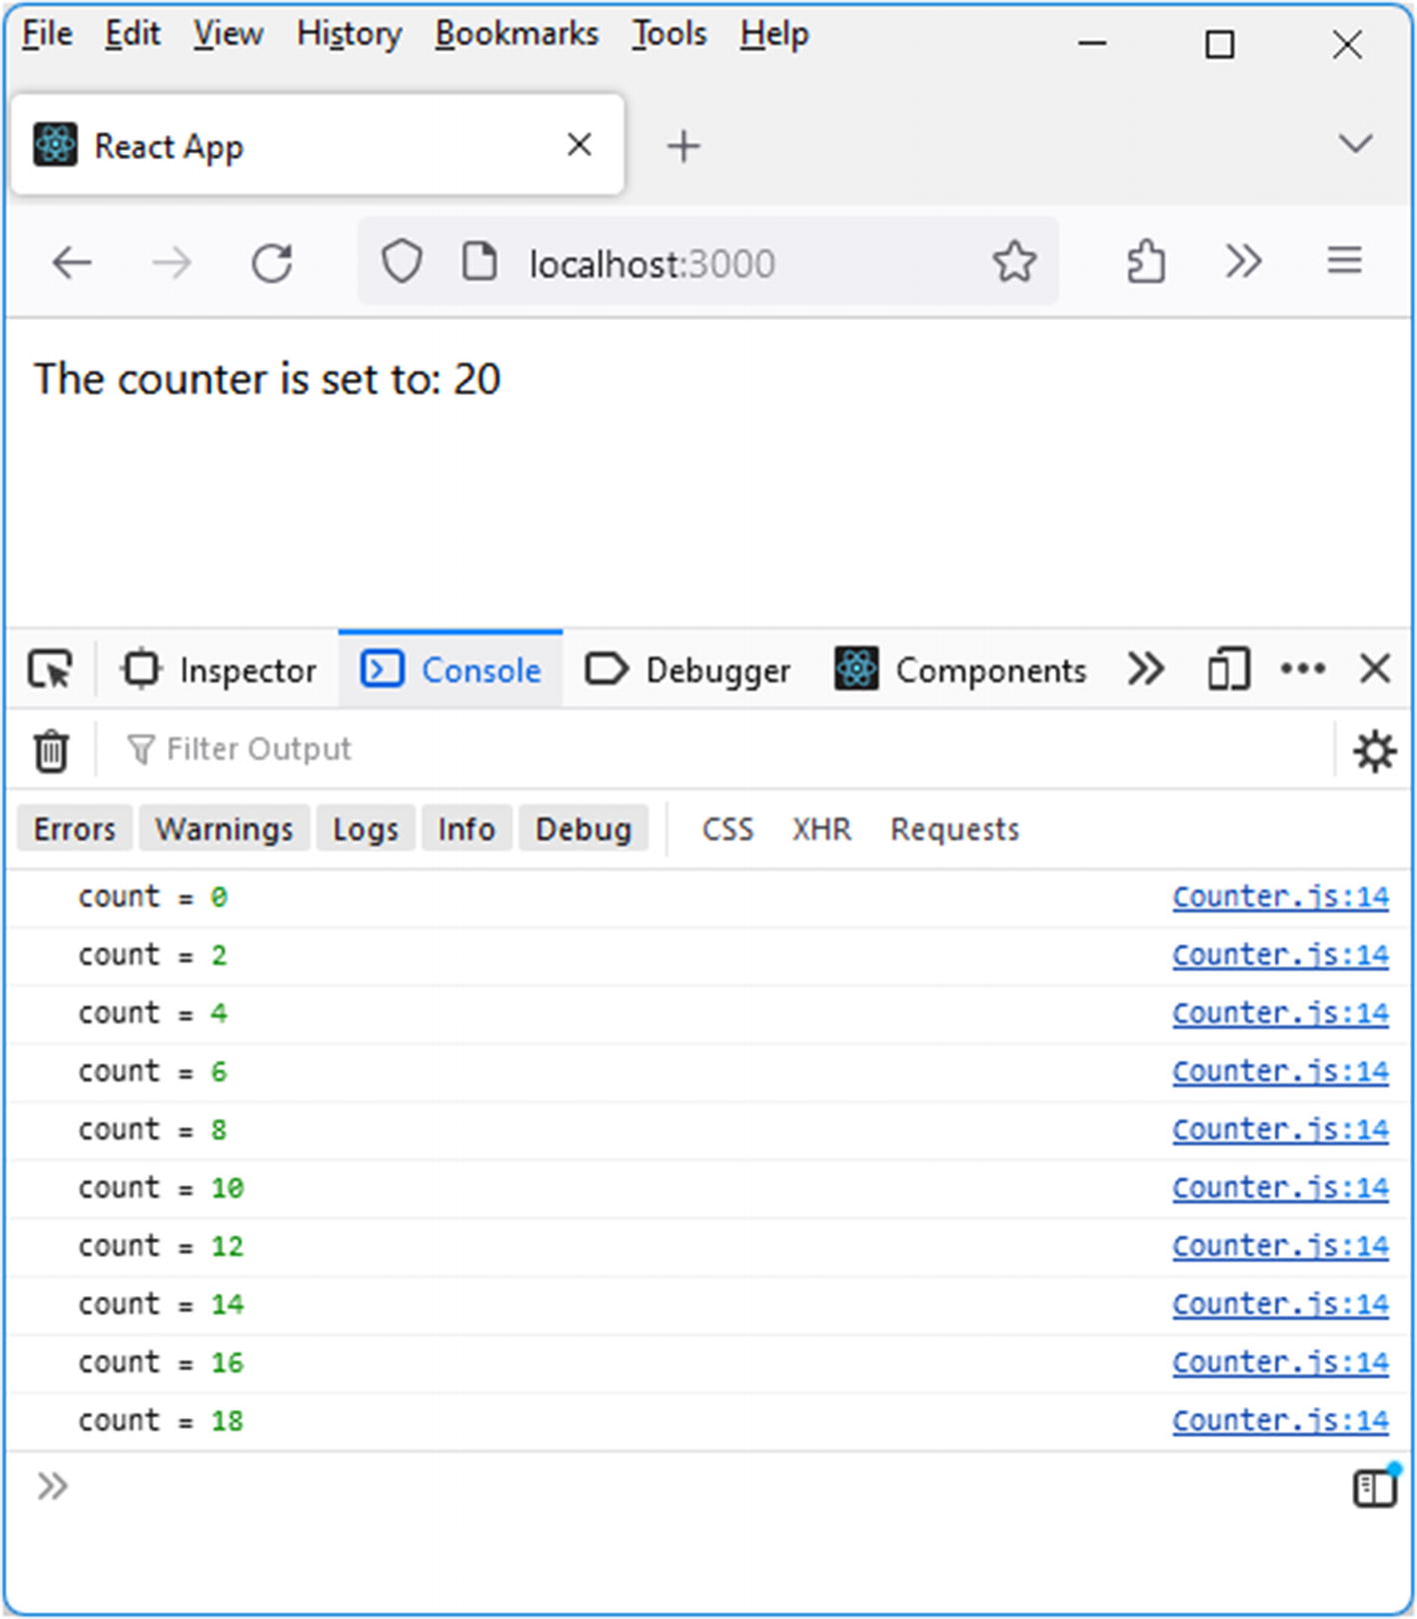Toggle the Warnings filter button

(x=225, y=829)
